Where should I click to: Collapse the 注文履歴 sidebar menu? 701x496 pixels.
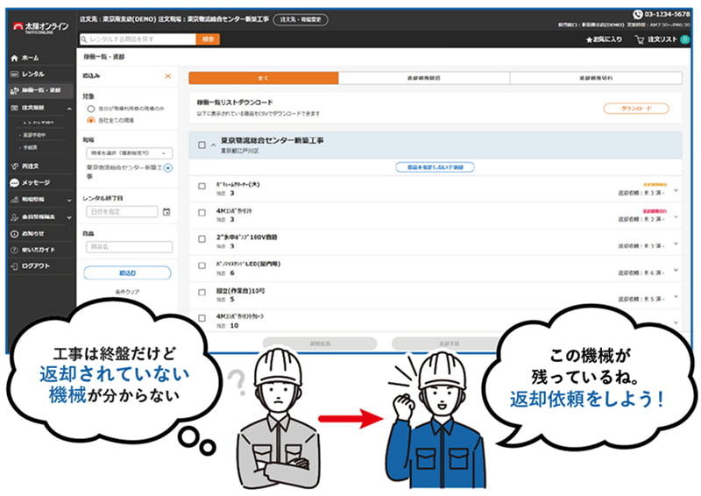pos(69,107)
